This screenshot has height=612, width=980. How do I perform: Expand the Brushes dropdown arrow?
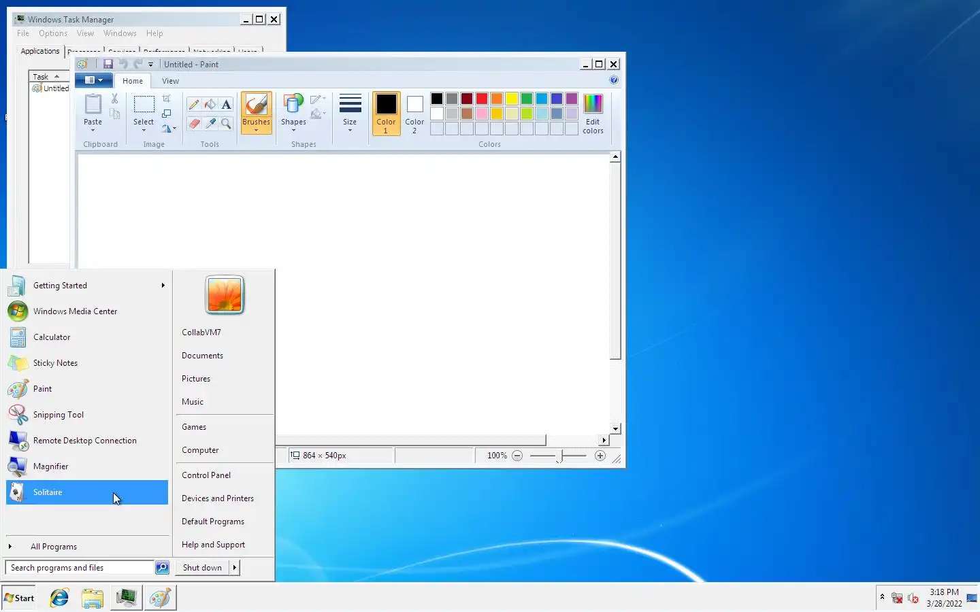click(x=257, y=130)
